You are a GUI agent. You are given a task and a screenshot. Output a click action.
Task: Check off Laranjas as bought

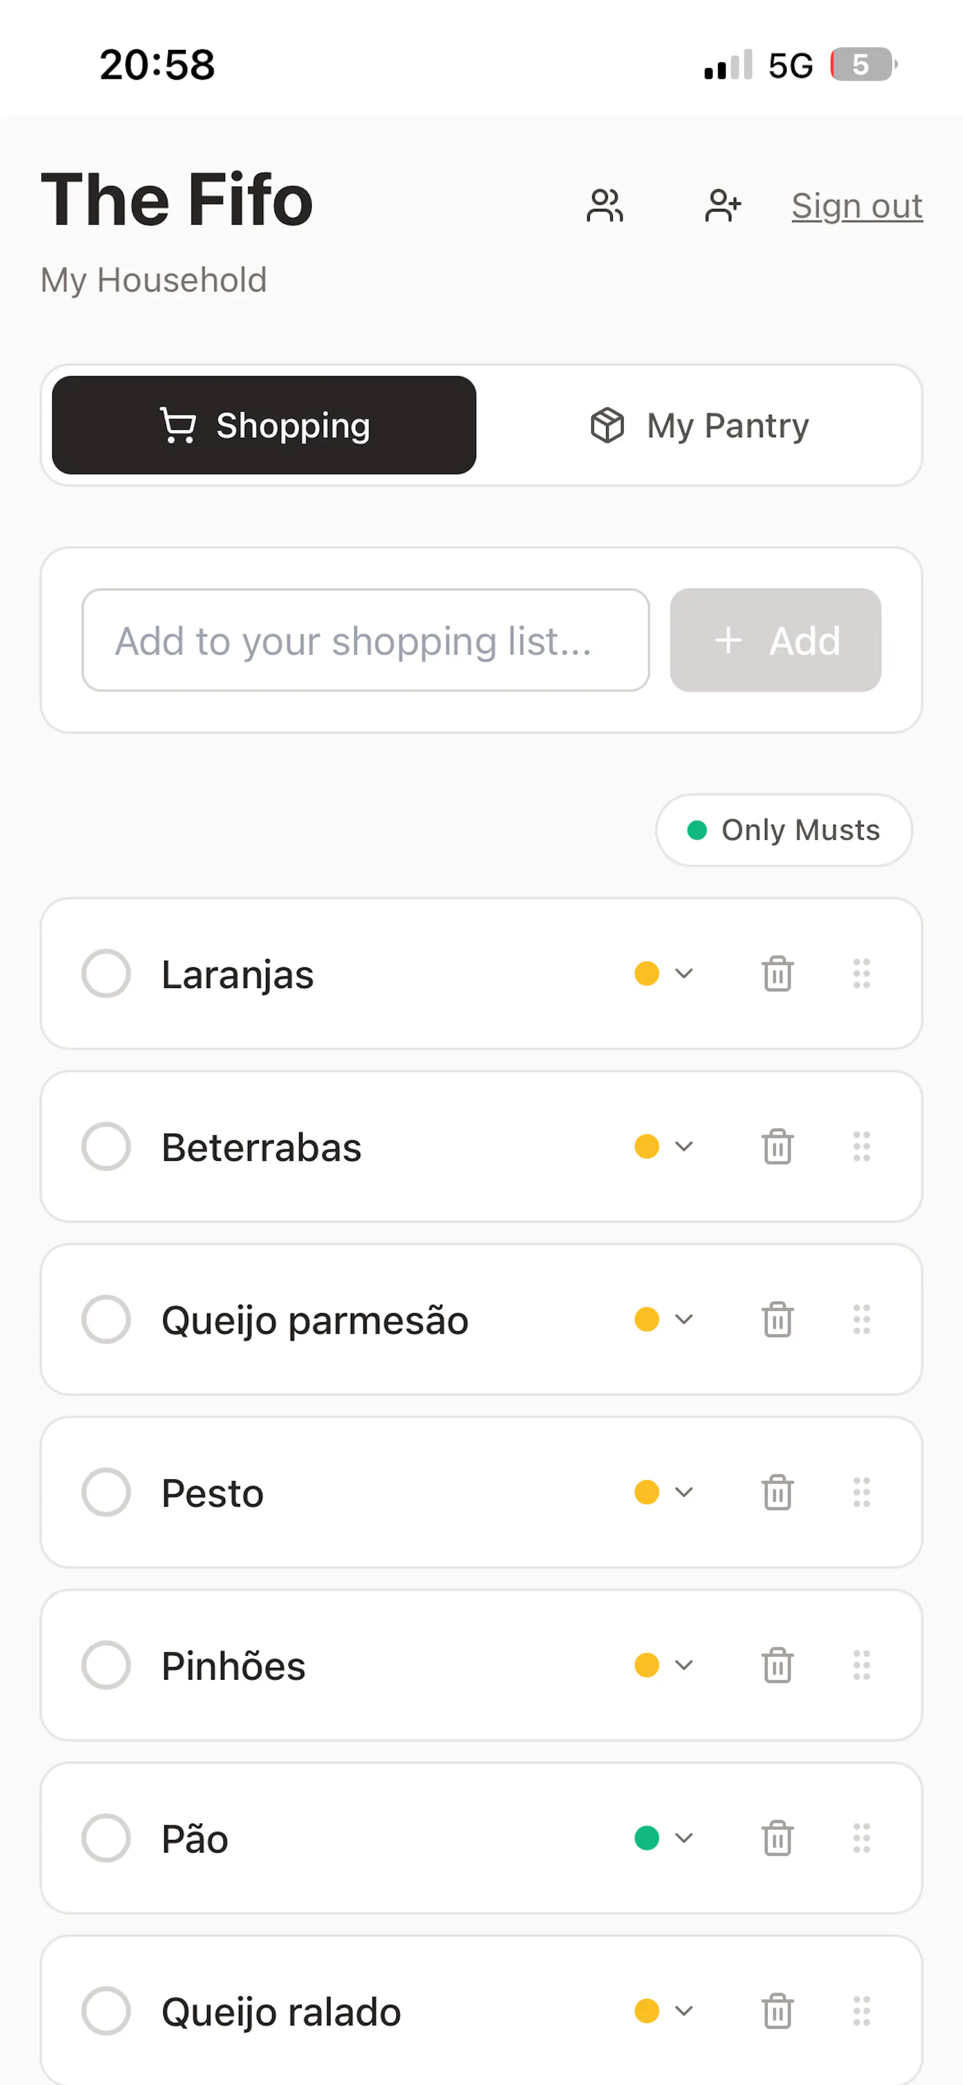pyautogui.click(x=106, y=974)
